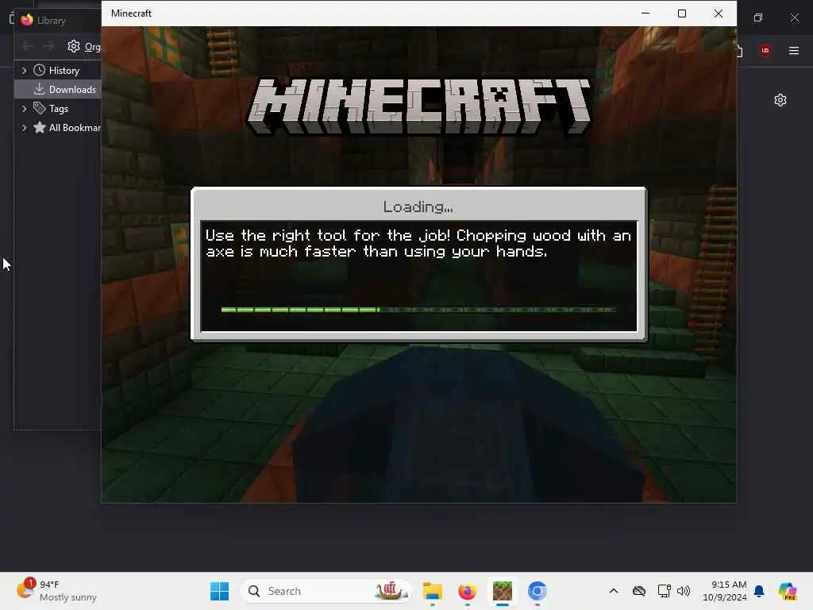Go back in the Library window

coord(27,47)
